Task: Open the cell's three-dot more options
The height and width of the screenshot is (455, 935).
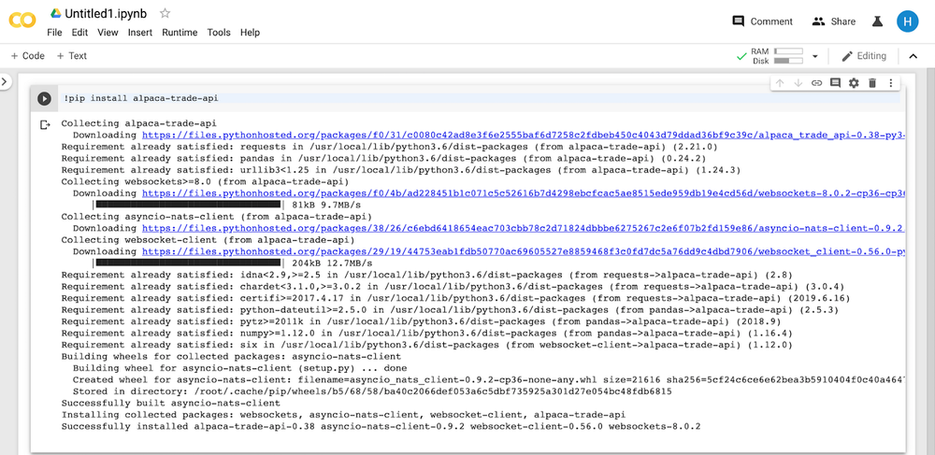Action: click(x=891, y=83)
